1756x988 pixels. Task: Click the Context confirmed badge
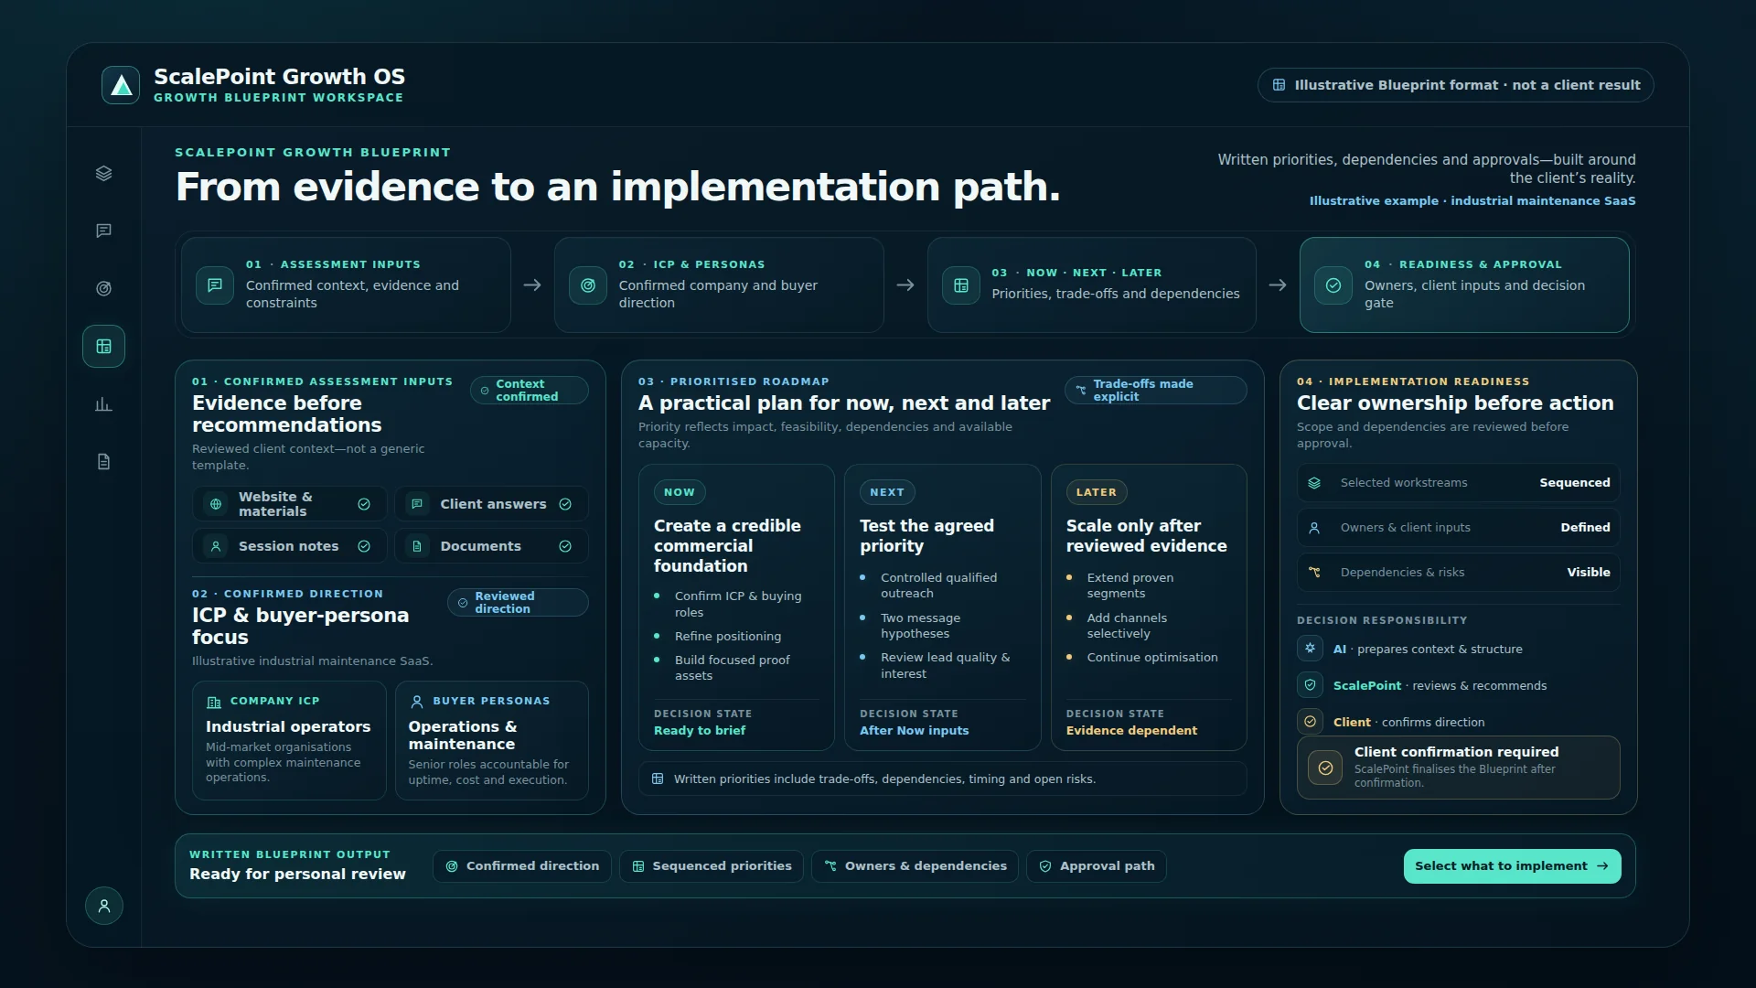pyautogui.click(x=530, y=391)
